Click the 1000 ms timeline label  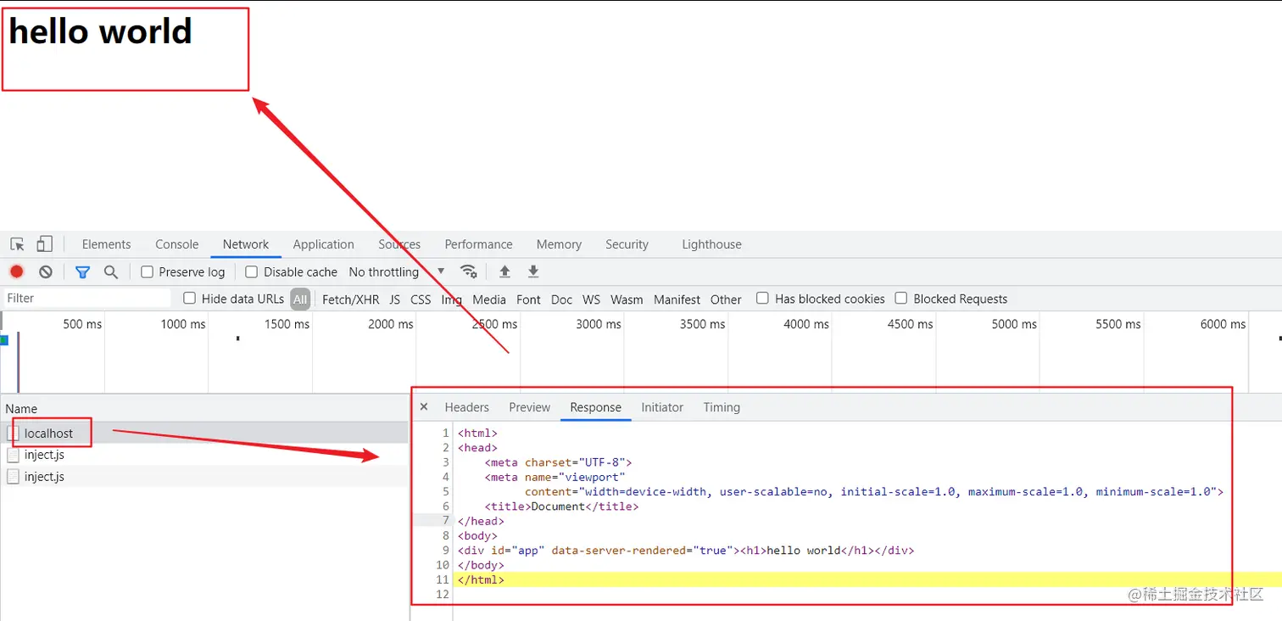click(183, 324)
